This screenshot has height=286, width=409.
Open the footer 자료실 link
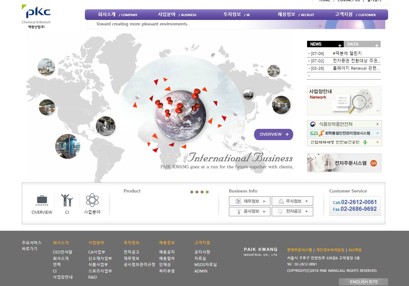pyautogui.click(x=200, y=258)
